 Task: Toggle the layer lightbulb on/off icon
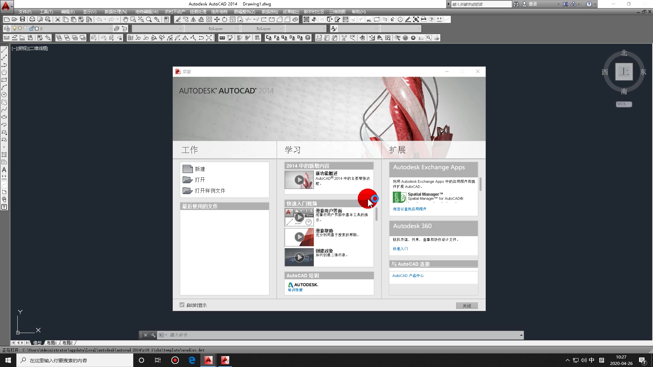pos(15,29)
